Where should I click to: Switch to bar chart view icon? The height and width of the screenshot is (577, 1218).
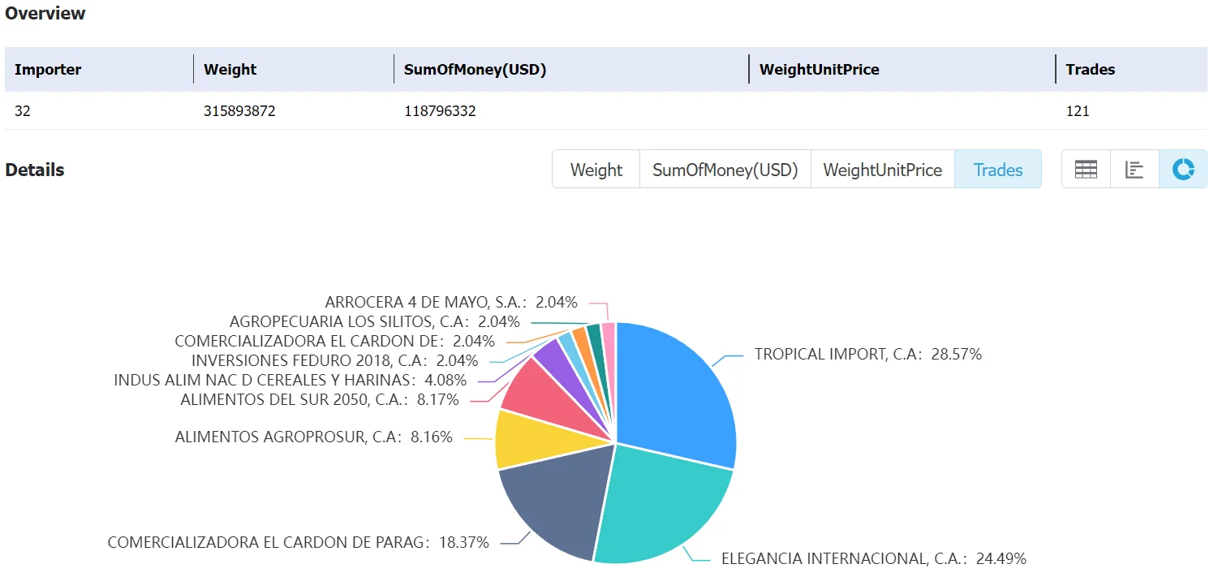point(1134,170)
